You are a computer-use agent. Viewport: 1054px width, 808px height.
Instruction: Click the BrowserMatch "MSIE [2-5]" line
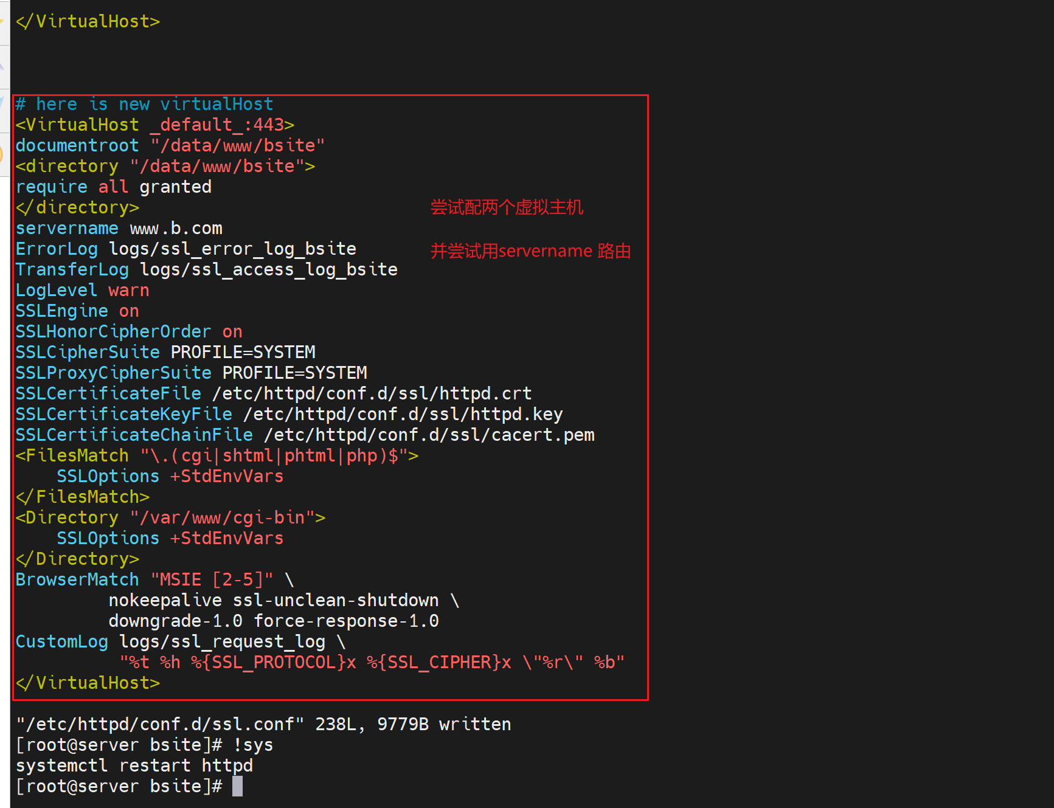click(154, 579)
